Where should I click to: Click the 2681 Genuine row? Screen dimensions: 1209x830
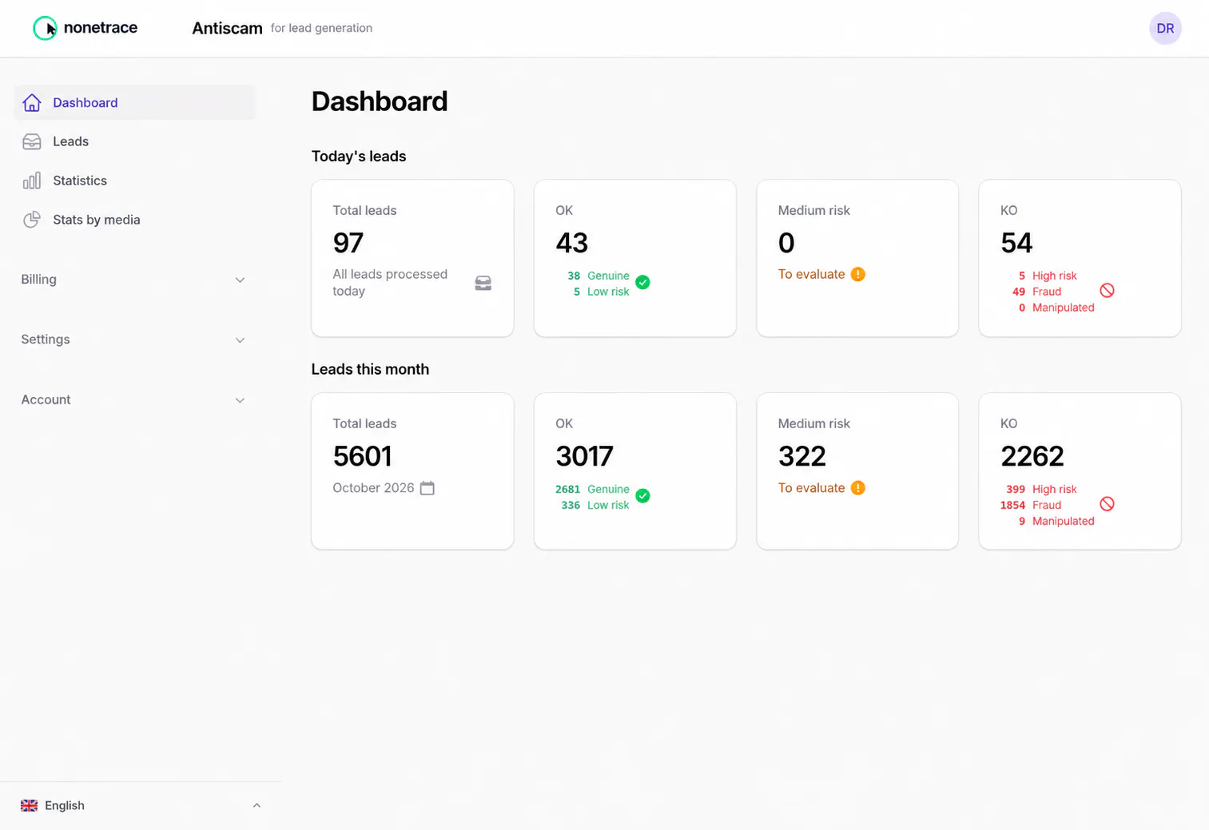(x=592, y=489)
